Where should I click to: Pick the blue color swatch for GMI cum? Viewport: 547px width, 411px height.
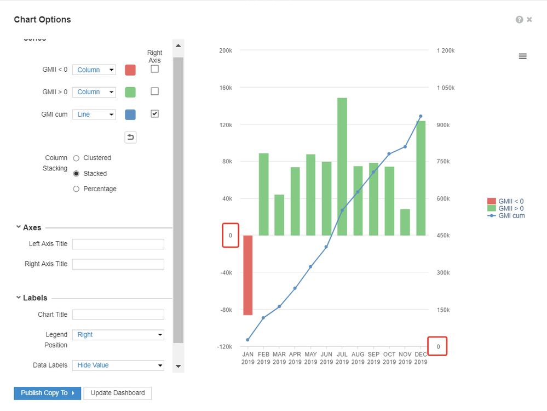click(130, 115)
